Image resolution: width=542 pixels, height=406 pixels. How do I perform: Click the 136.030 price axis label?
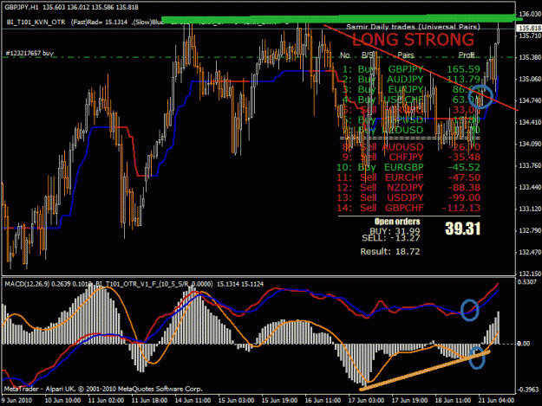click(530, 14)
